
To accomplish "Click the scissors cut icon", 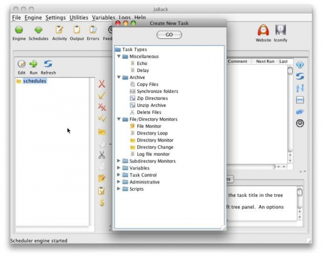I will pos(102,155).
